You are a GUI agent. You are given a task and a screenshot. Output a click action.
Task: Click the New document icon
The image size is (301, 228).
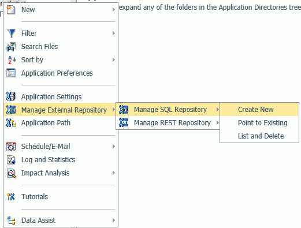10,10
